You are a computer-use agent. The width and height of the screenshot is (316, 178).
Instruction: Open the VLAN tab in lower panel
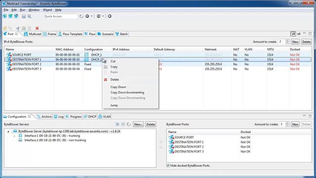point(105,117)
